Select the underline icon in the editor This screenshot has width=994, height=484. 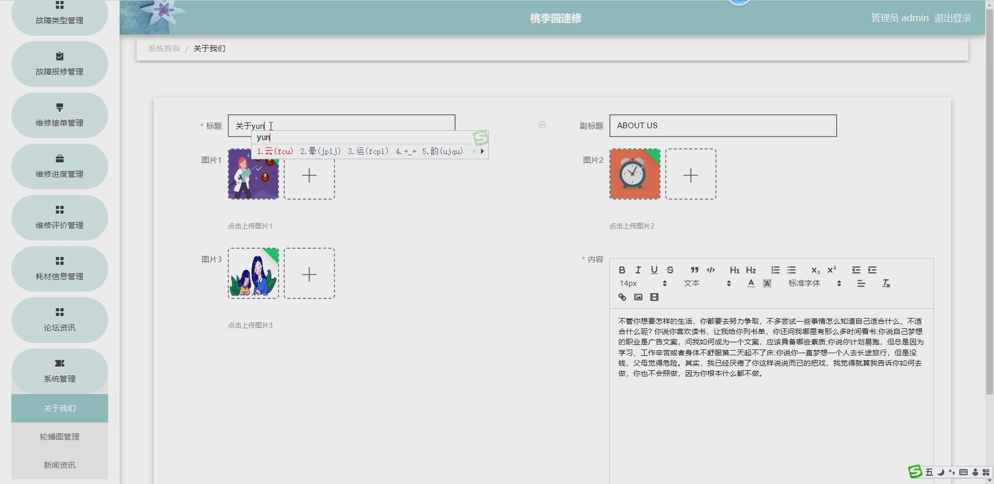[x=654, y=269]
